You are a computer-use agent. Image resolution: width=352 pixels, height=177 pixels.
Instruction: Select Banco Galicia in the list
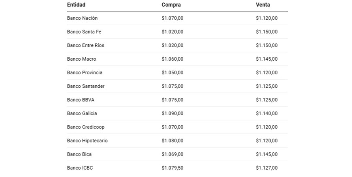pos(82,114)
